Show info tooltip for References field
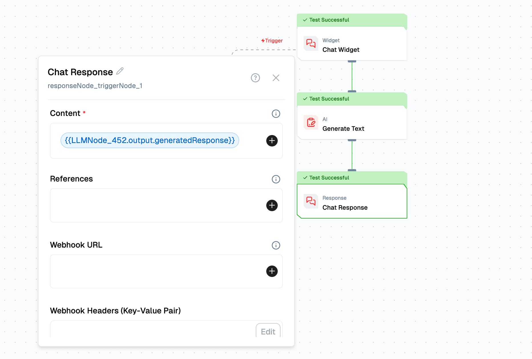This screenshot has height=359, width=532. (276, 179)
